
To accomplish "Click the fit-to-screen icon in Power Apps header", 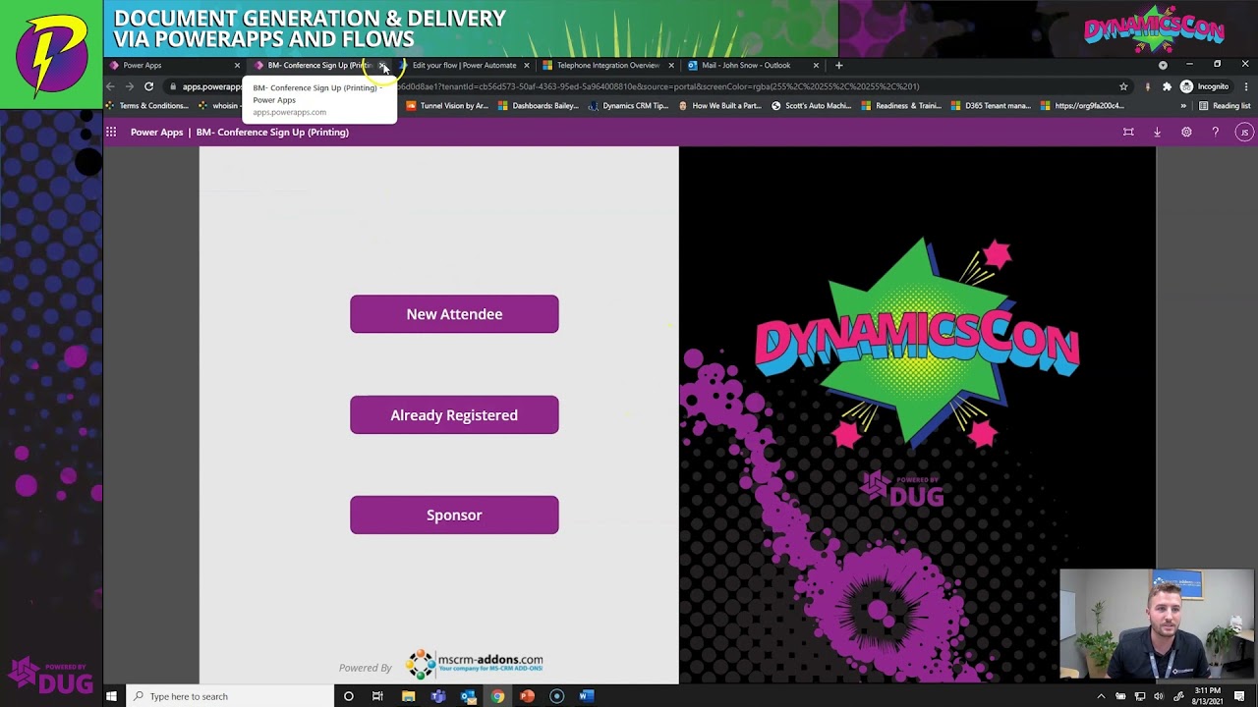I will 1128,132.
